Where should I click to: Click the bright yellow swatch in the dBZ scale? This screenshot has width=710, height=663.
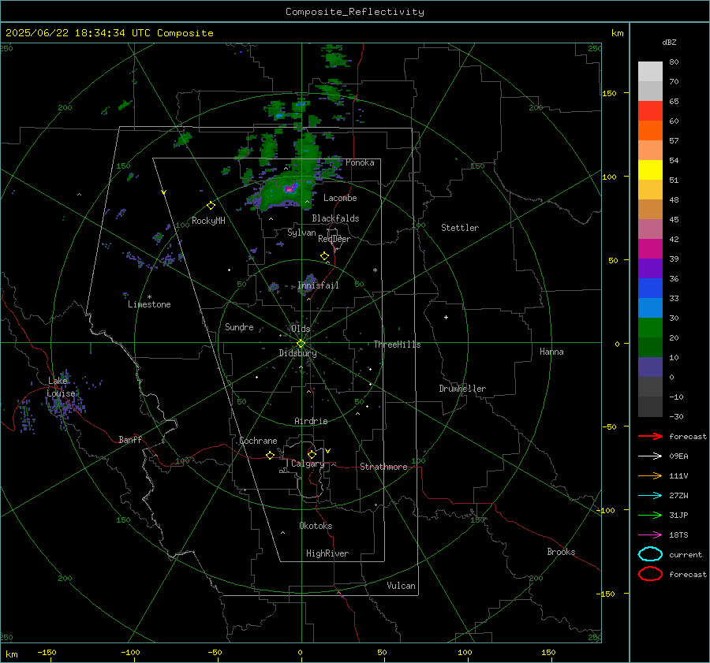tap(650, 169)
